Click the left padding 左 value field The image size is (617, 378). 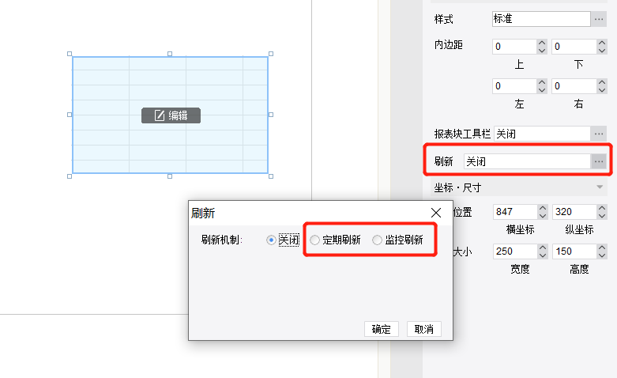pyautogui.click(x=514, y=86)
